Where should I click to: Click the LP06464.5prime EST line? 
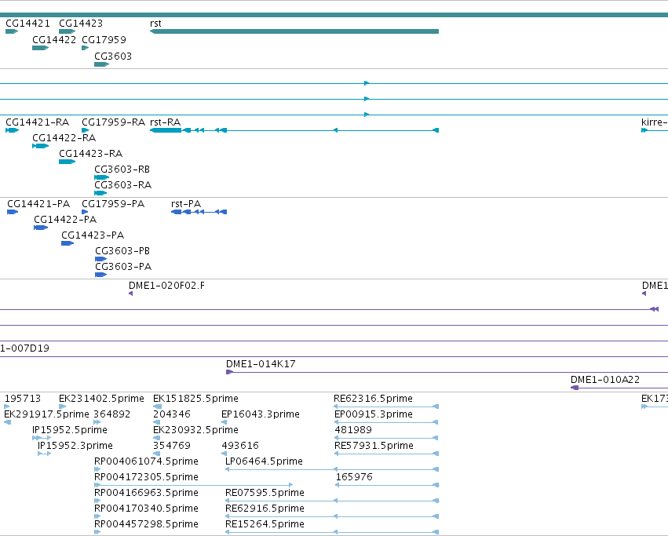(x=332, y=469)
